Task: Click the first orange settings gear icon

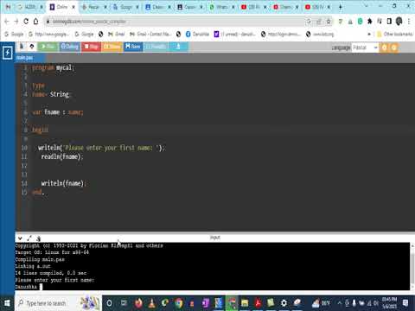Action: 384,48
